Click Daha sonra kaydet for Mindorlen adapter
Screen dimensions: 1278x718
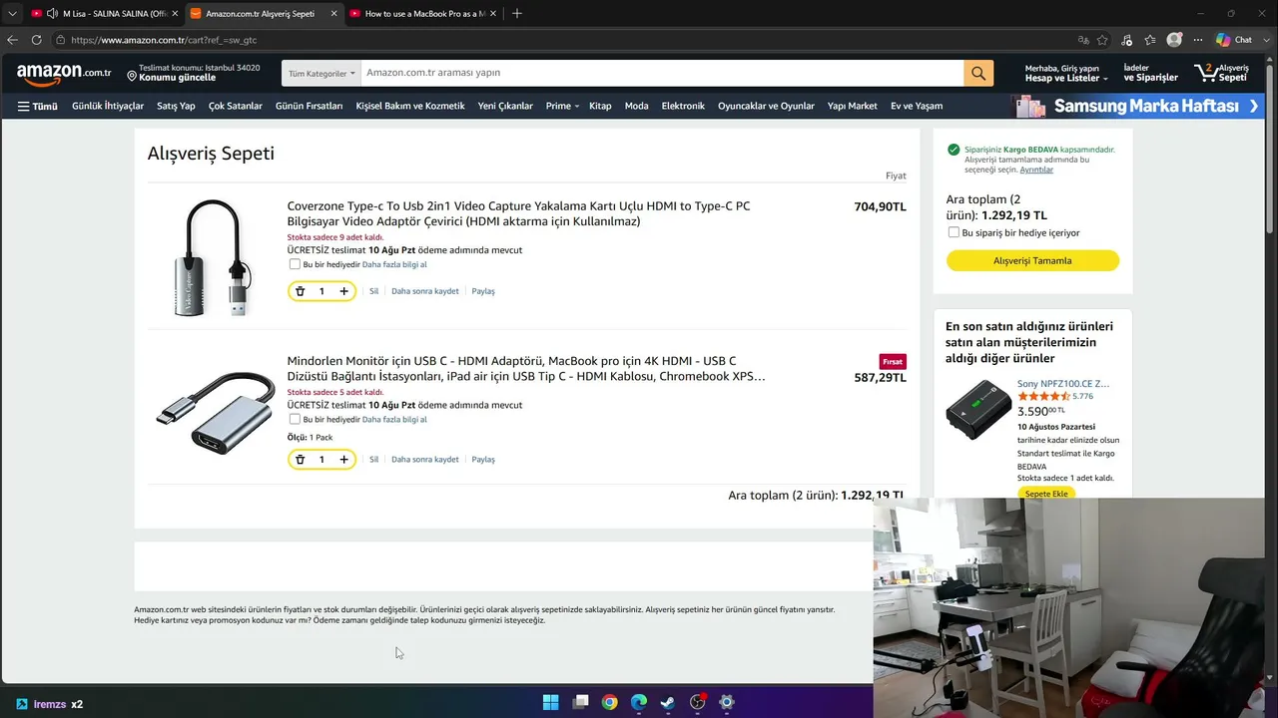[x=425, y=460]
